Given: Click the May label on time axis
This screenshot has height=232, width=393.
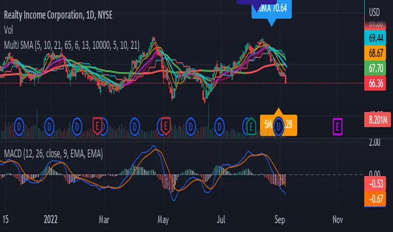Looking at the screenshot, I should pyautogui.click(x=163, y=219).
